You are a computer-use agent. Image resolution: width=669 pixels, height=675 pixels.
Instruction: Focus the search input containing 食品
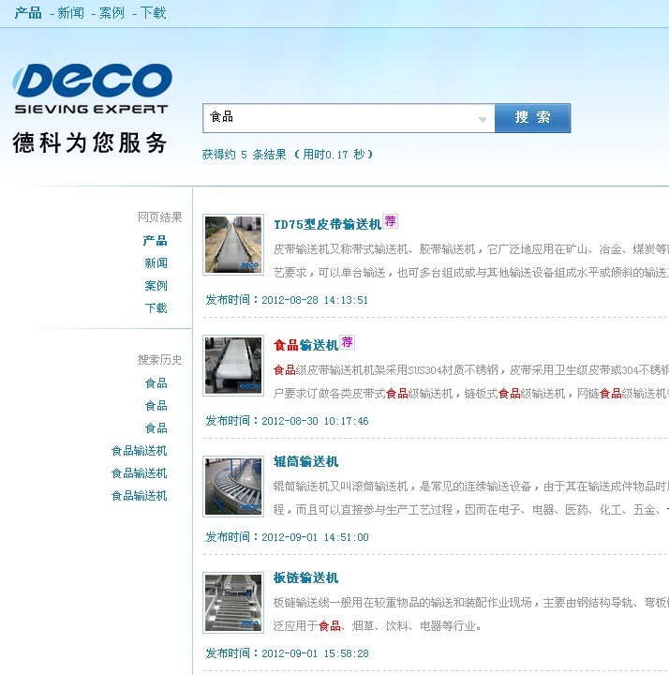point(337,118)
